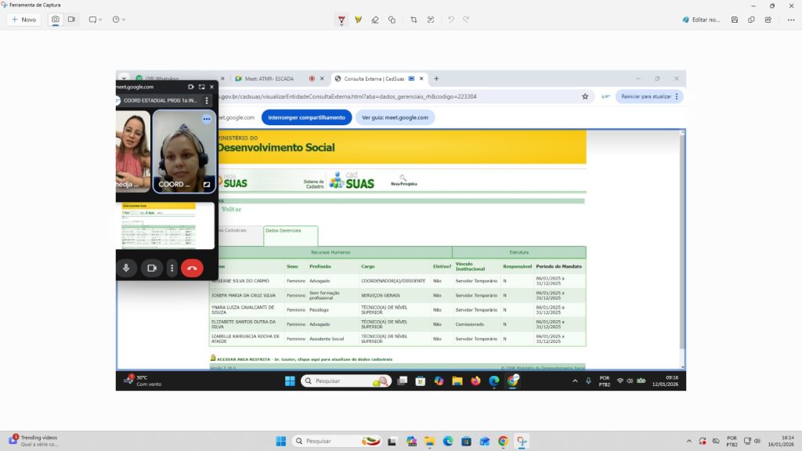802x451 pixels.
Task: Choose the crop image tool
Action: [x=414, y=20]
